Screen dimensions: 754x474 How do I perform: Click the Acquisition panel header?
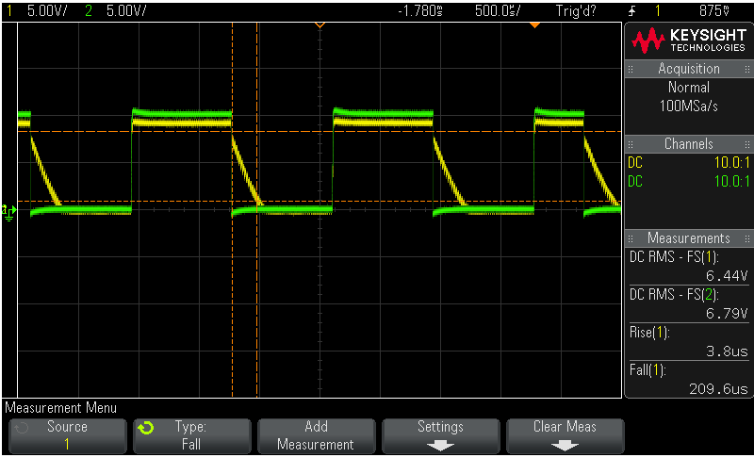(x=689, y=69)
